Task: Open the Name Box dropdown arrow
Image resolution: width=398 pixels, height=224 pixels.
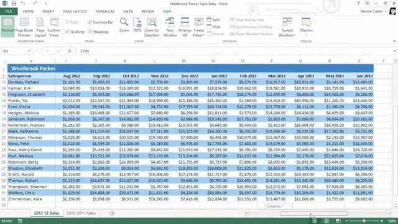Action: coord(29,51)
